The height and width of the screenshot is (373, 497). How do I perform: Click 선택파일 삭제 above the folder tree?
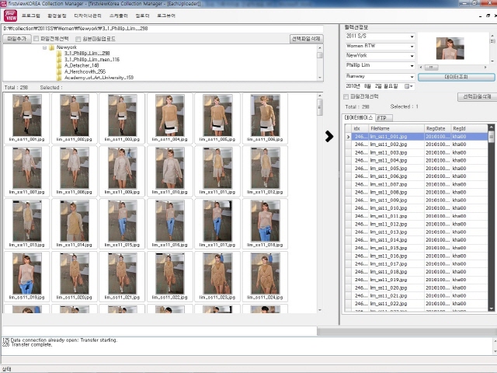click(x=306, y=39)
